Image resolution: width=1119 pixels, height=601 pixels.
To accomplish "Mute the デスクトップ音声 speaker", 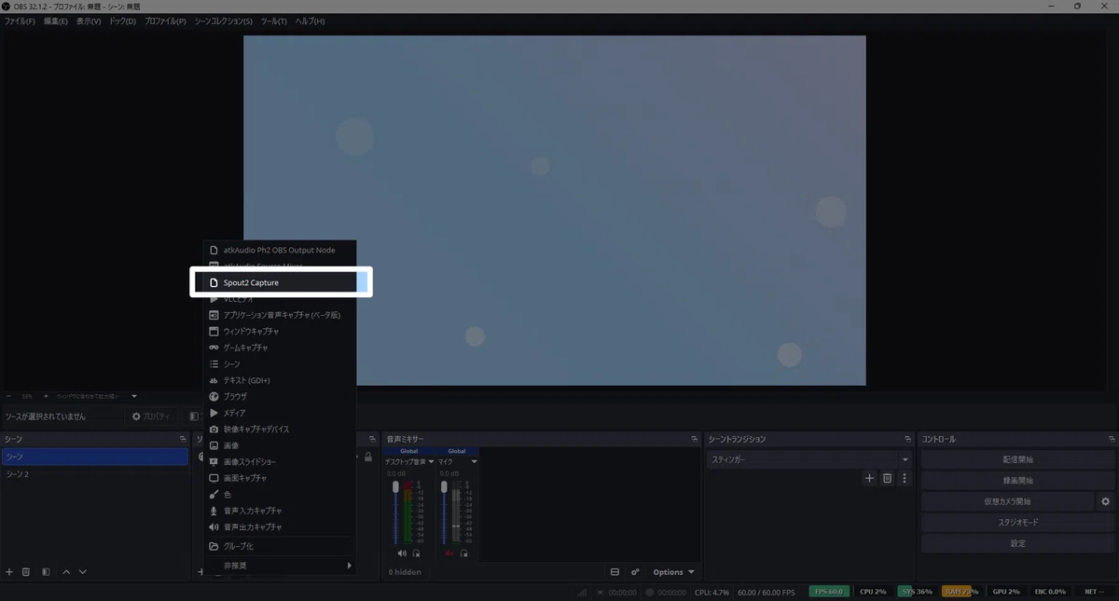I will [x=402, y=553].
